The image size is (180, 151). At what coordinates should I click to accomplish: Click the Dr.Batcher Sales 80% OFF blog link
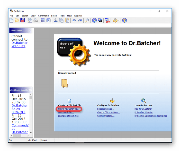point(20,109)
